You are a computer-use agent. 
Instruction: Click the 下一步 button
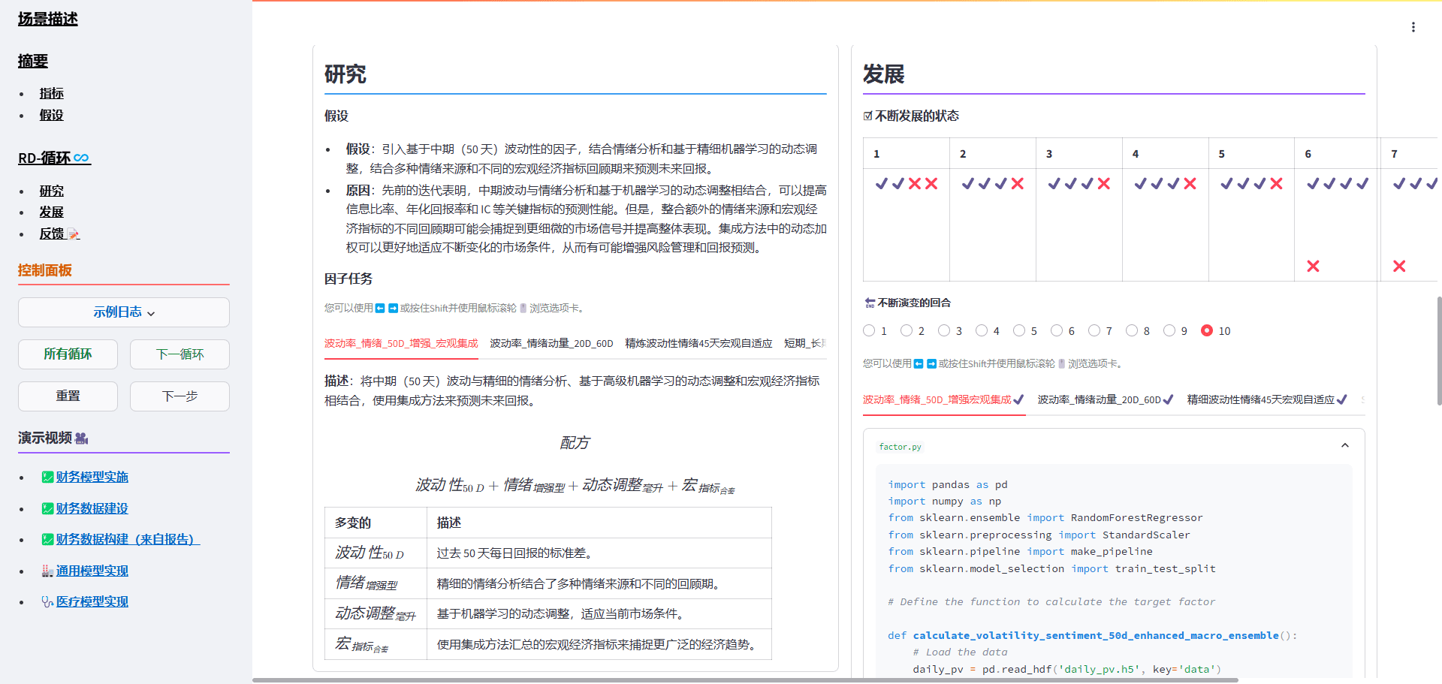(x=179, y=396)
